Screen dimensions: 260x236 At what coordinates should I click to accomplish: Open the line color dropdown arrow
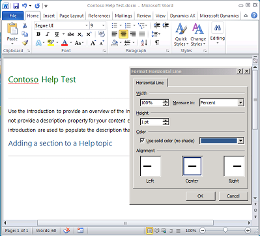240,141
